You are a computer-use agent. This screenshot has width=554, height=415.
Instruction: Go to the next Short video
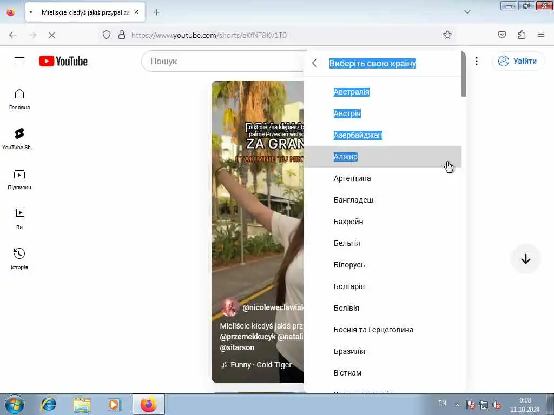(526, 259)
